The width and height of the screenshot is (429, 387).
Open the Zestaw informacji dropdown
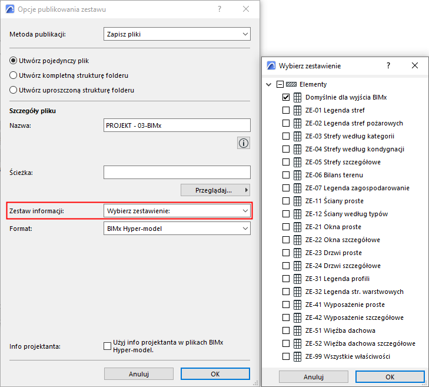tap(177, 211)
